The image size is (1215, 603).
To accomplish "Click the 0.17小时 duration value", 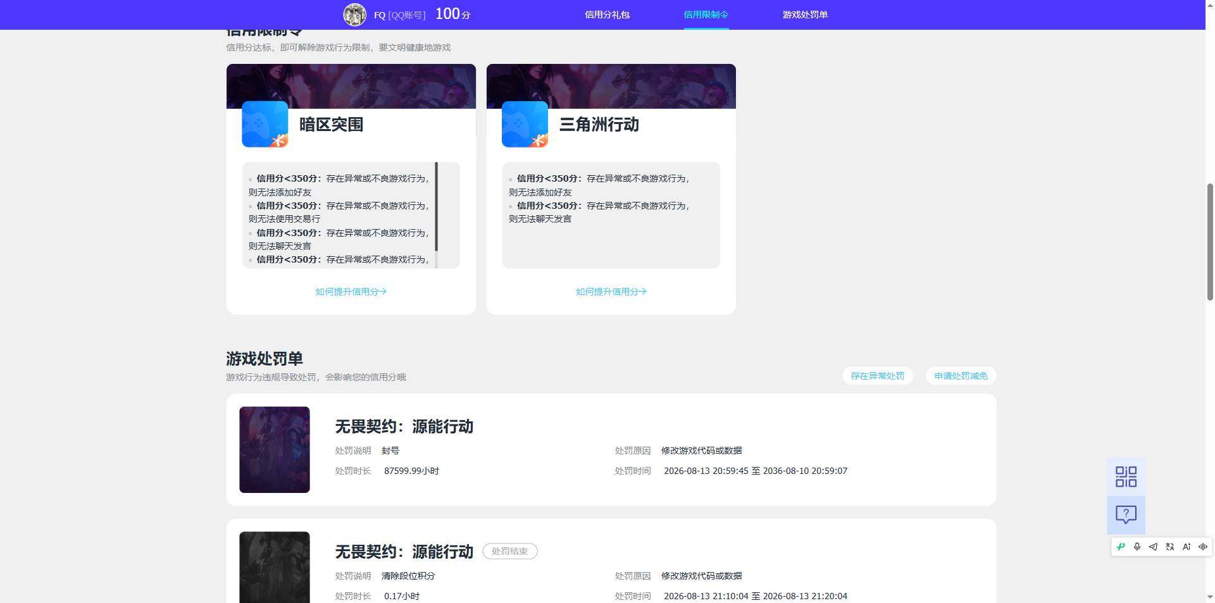I will click(402, 596).
